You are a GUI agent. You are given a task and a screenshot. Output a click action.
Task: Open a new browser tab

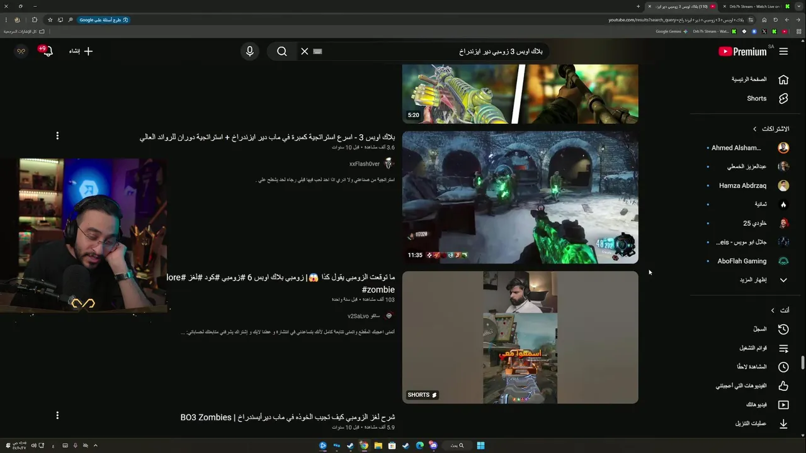(x=639, y=6)
